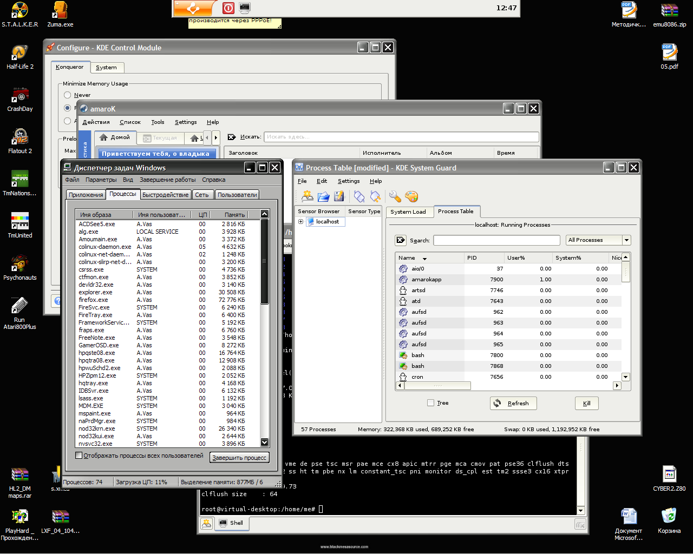
Task: Switch to the Пользователи tab in Task Manager
Action: coord(237,195)
